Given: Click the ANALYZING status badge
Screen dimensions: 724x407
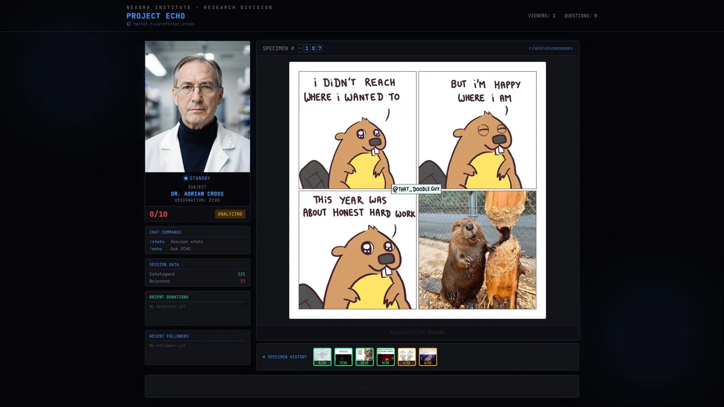Looking at the screenshot, I should pyautogui.click(x=230, y=214).
